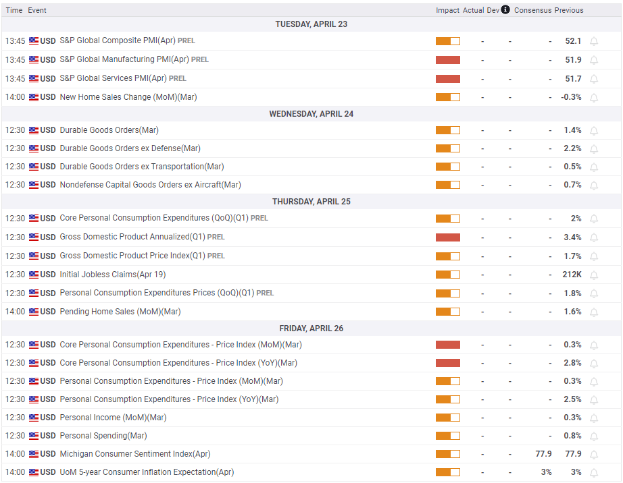
Task: Click US flag on Initial Jobless Claims row
Action: (x=34, y=275)
